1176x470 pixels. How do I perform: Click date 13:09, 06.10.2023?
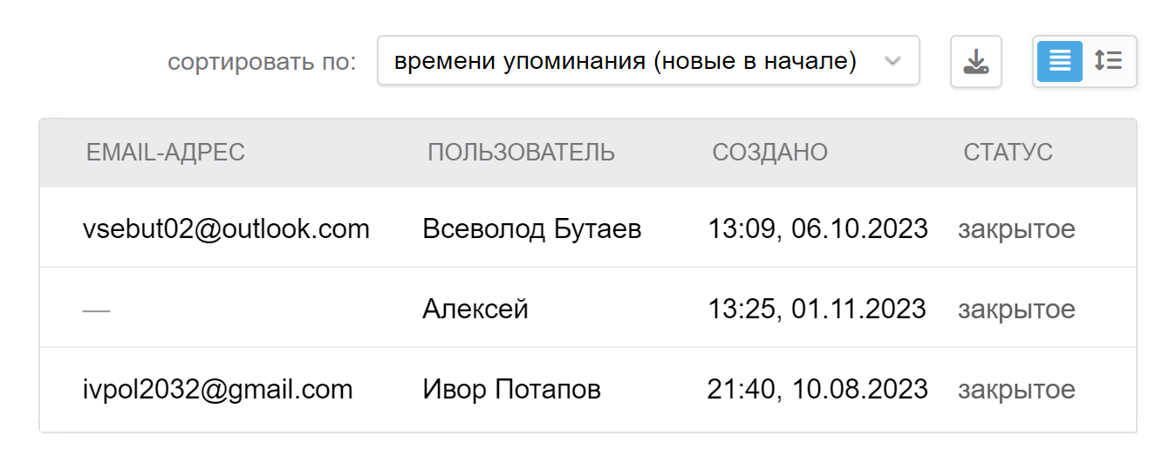(817, 229)
